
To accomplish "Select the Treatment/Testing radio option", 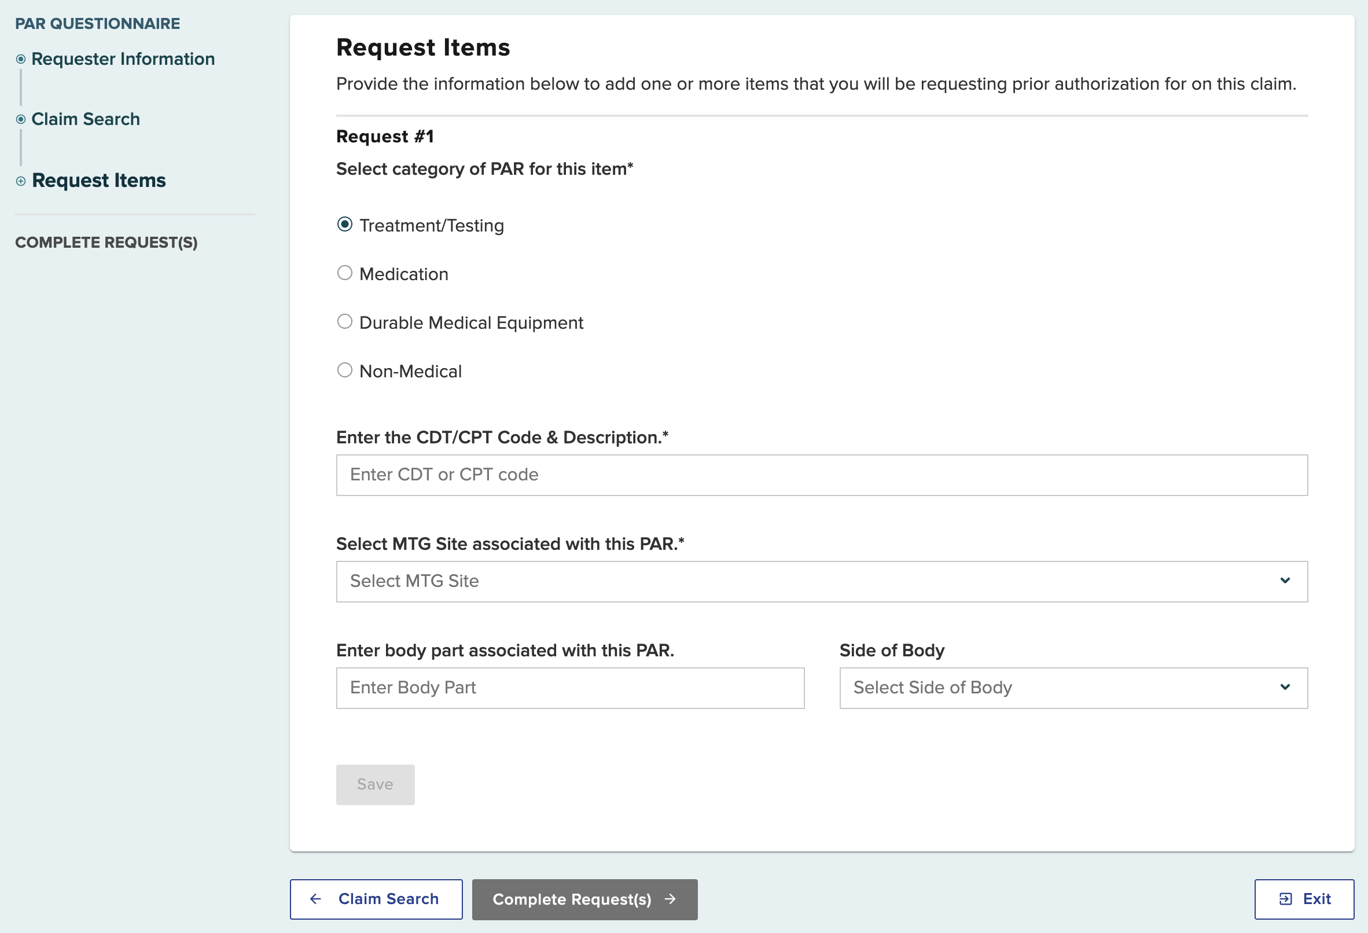I will tap(345, 225).
